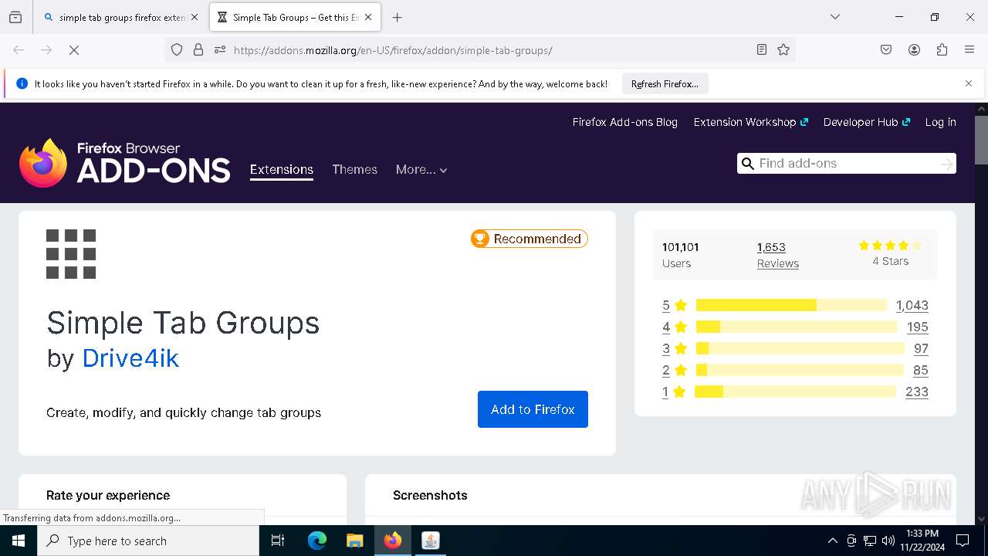This screenshot has width=988, height=556.
Task: Close the Simple Tab Groups tab
Action: pyautogui.click(x=368, y=17)
